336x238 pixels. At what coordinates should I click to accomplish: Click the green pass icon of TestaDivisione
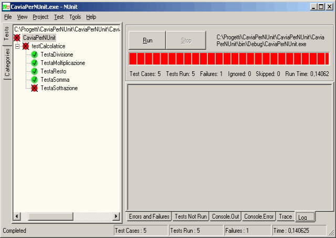34,55
